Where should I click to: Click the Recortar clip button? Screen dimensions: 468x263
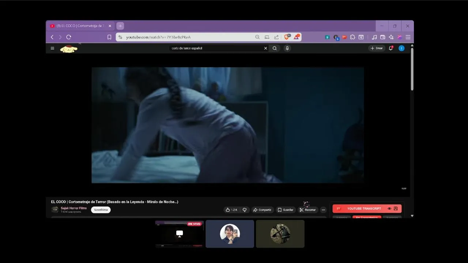pos(307,210)
